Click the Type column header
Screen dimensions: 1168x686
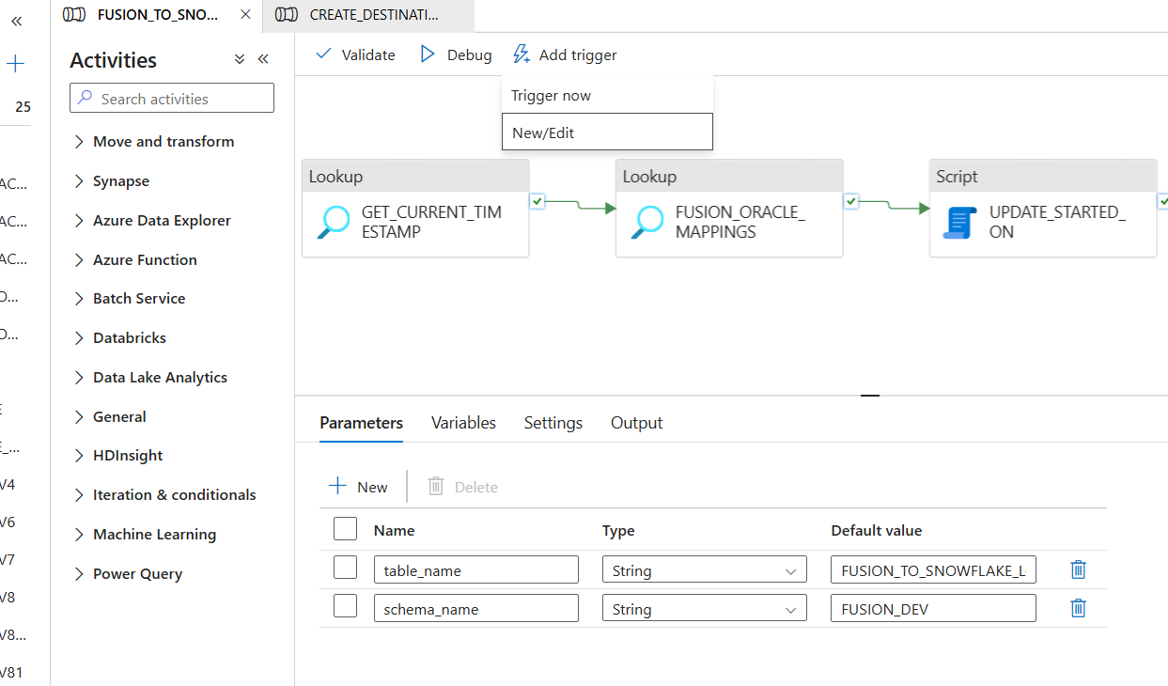pos(618,531)
